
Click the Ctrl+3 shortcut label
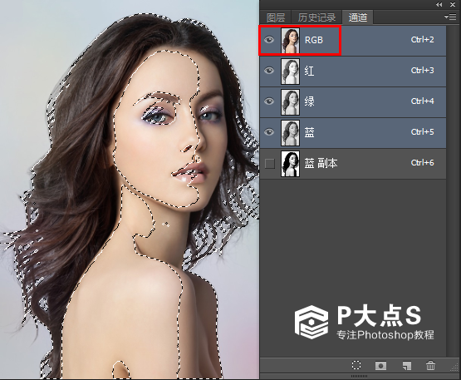423,71
